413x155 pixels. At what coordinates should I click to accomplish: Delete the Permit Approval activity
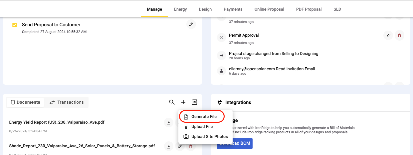[x=399, y=35]
